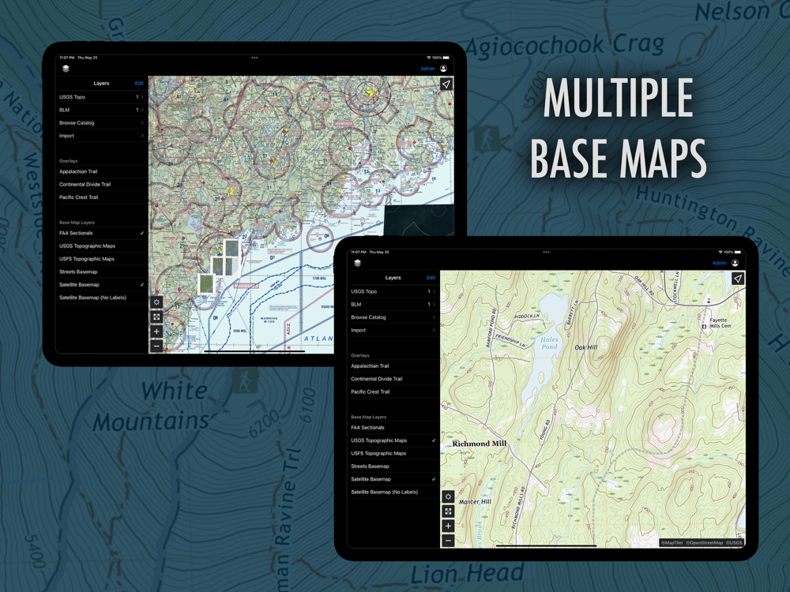The height and width of the screenshot is (592, 790).
Task: Tap battery indicator on upper iPad status bar
Action: pos(446,58)
